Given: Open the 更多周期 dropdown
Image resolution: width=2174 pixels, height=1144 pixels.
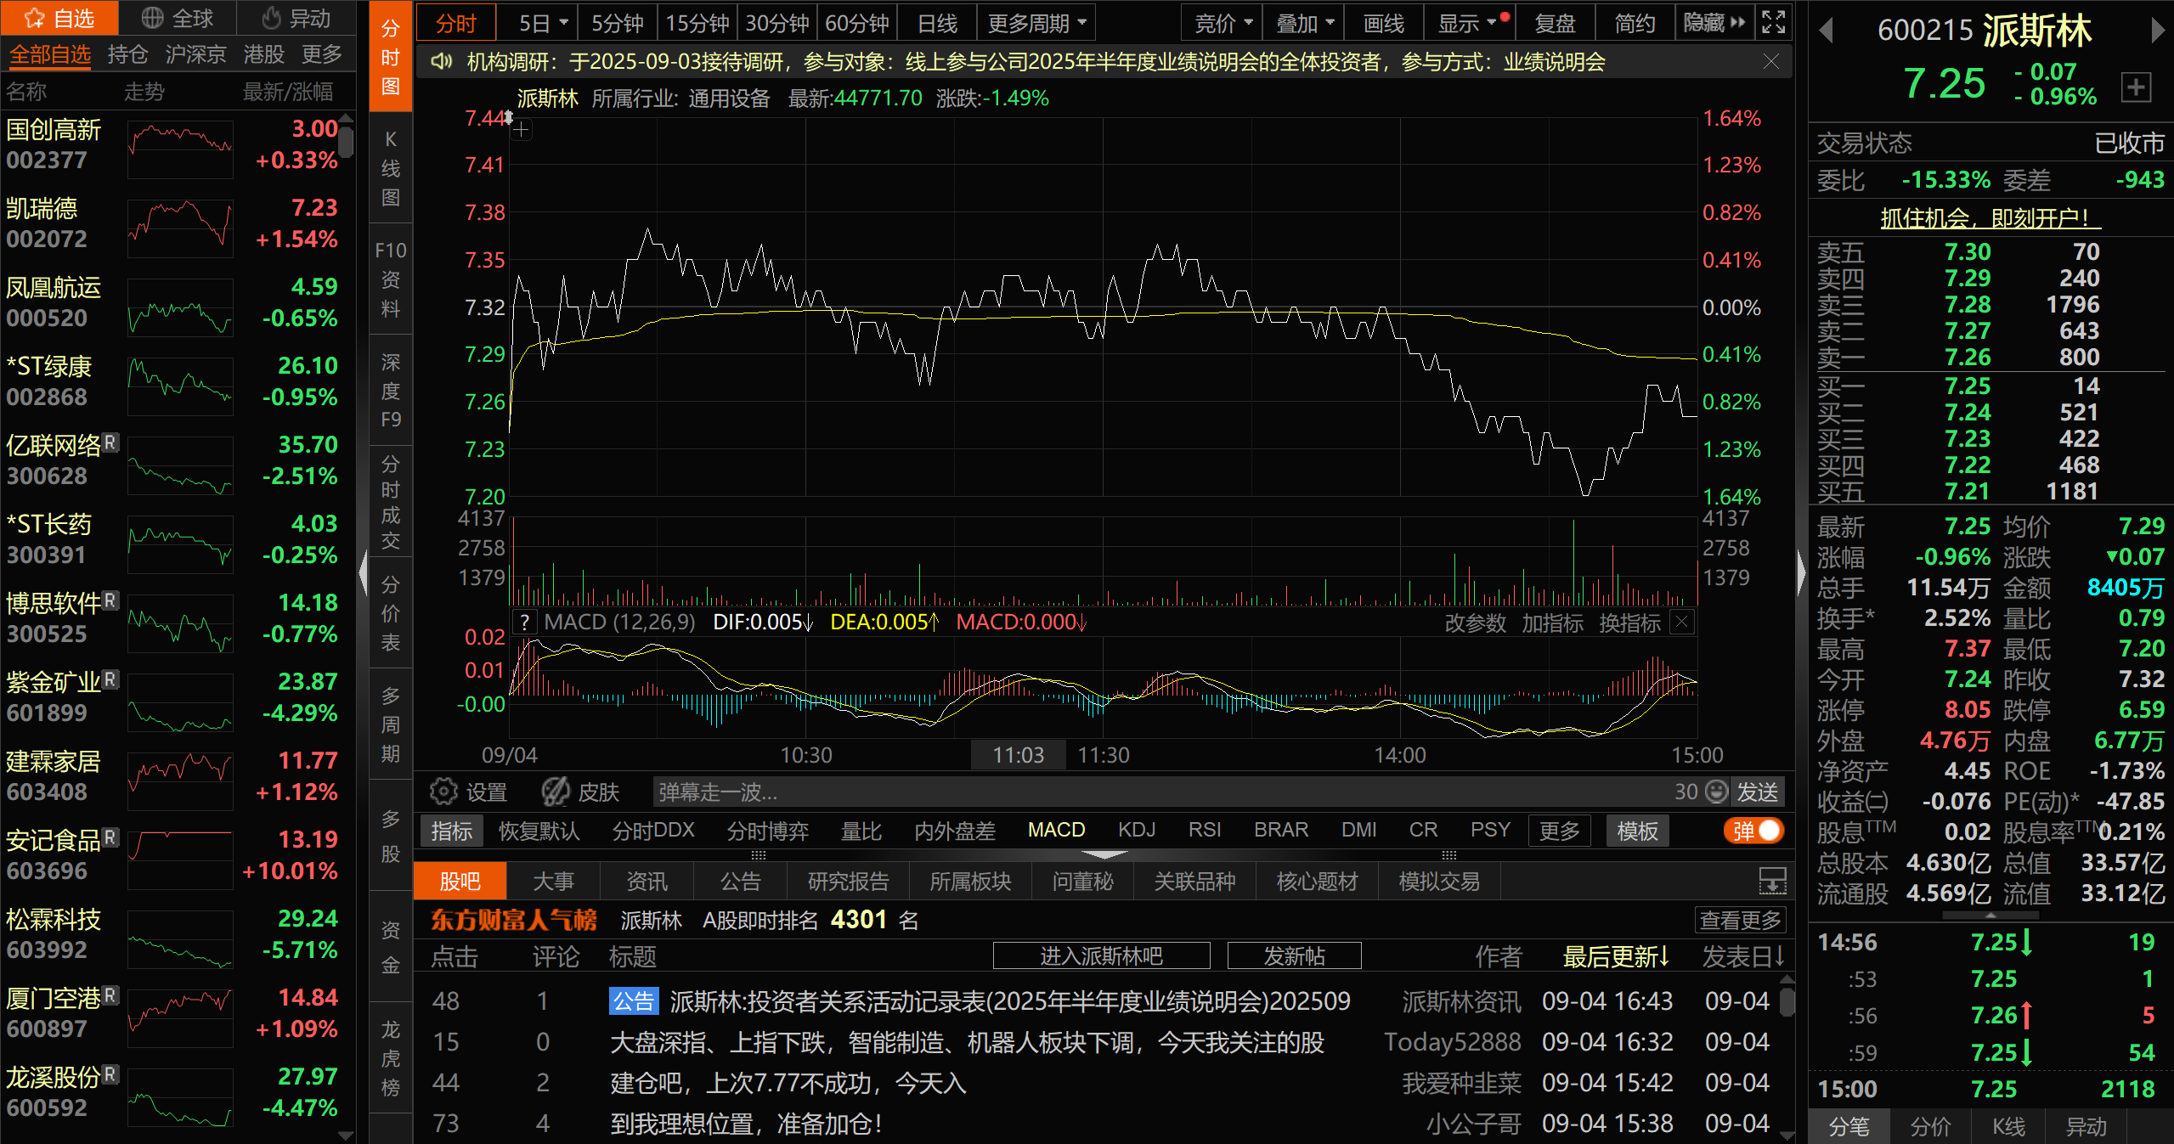Looking at the screenshot, I should click(1036, 23).
